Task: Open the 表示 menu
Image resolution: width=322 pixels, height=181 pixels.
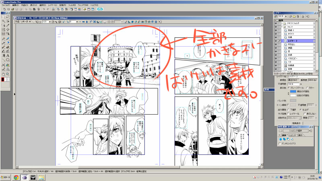Action: coord(33,5)
